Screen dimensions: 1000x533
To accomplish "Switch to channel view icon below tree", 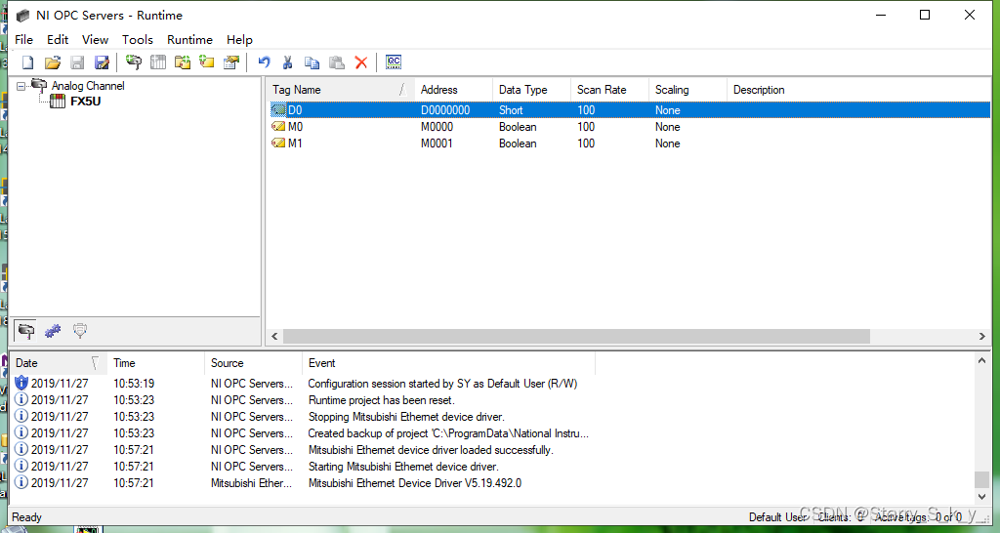I will [x=25, y=330].
